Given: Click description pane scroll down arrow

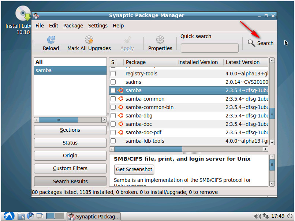Looking at the screenshot, I should pyautogui.click(x=272, y=184).
